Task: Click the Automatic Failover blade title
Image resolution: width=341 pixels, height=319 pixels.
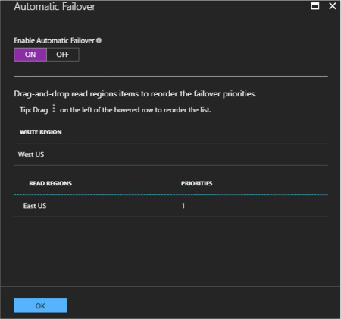Action: point(55,6)
